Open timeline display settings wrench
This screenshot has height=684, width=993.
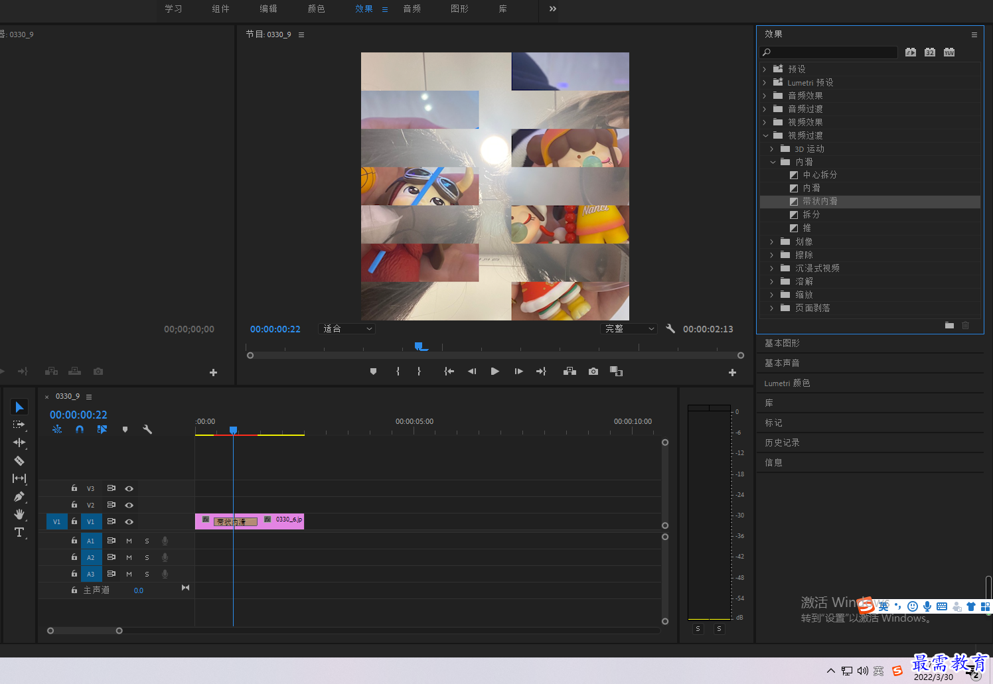click(x=147, y=429)
